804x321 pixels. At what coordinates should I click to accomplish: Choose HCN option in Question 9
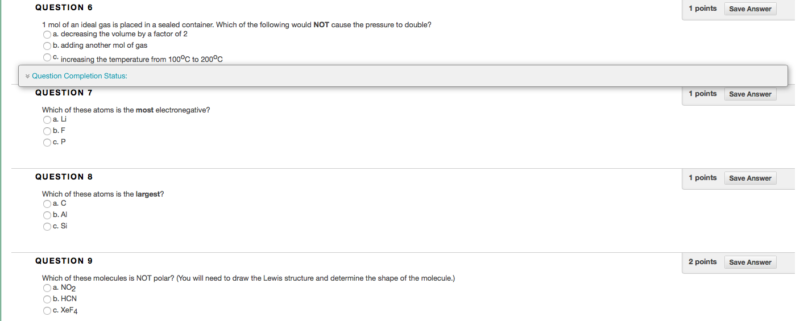point(47,299)
